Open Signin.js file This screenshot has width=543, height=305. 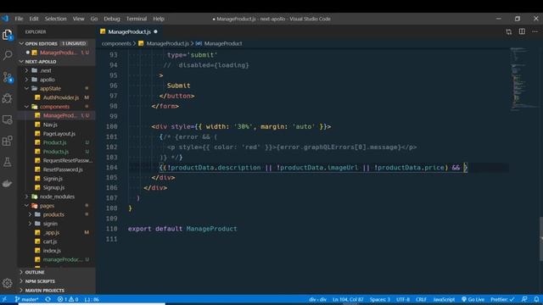click(53, 179)
